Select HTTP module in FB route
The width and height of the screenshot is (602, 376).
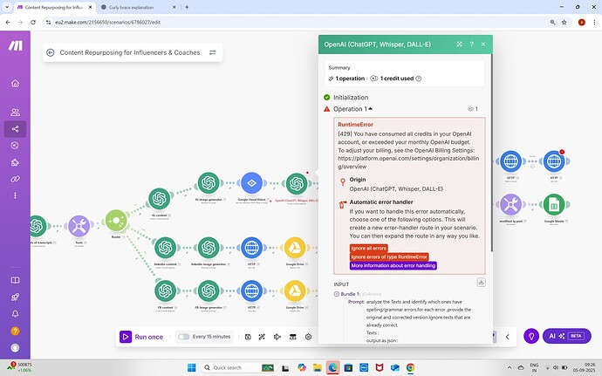pyautogui.click(x=251, y=291)
